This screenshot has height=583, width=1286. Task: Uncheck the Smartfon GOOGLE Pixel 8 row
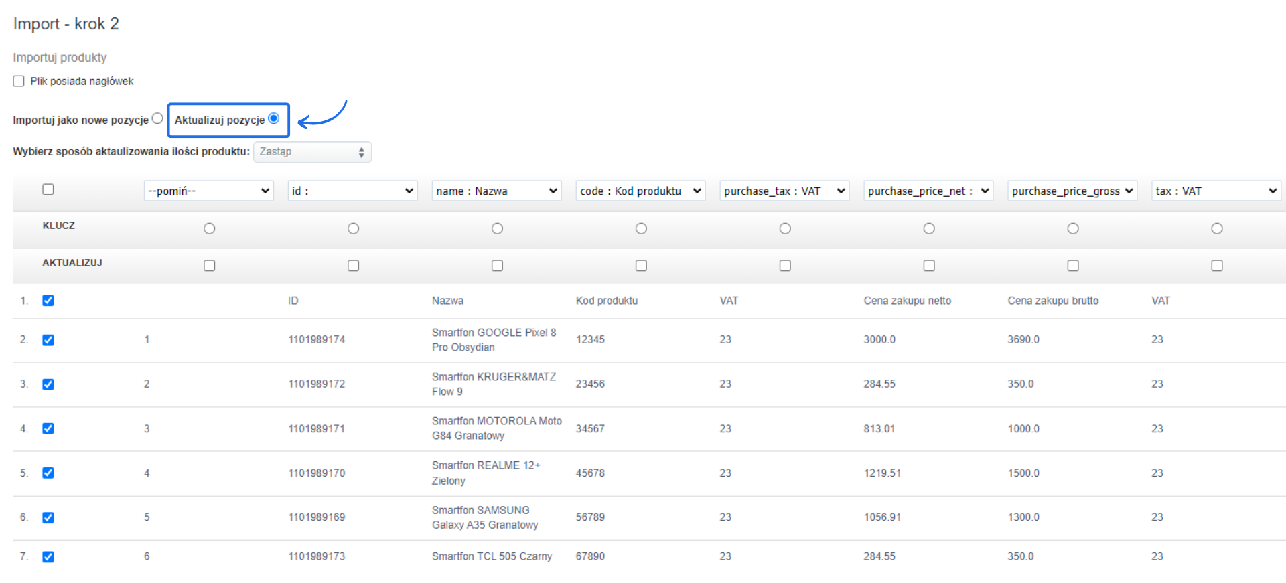(x=48, y=340)
